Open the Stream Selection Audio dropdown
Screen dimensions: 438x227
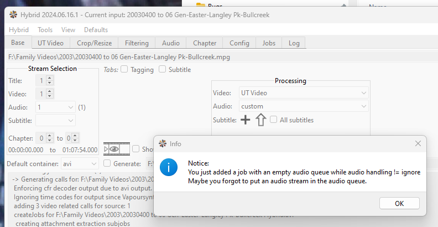55,107
